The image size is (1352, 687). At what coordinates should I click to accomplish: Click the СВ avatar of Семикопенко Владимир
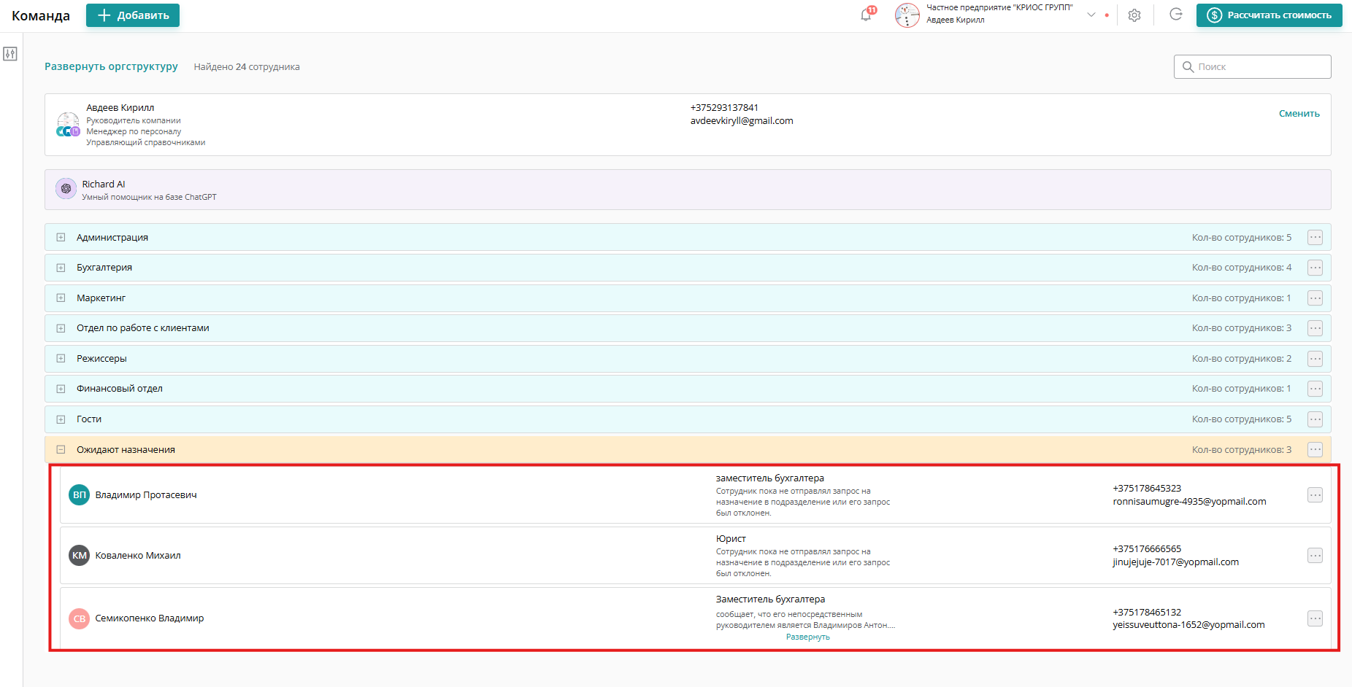(x=79, y=618)
